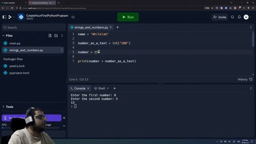This screenshot has height=144, width=256.
Task: Click line 7 print statement
Action: pyautogui.click(x=107, y=61)
